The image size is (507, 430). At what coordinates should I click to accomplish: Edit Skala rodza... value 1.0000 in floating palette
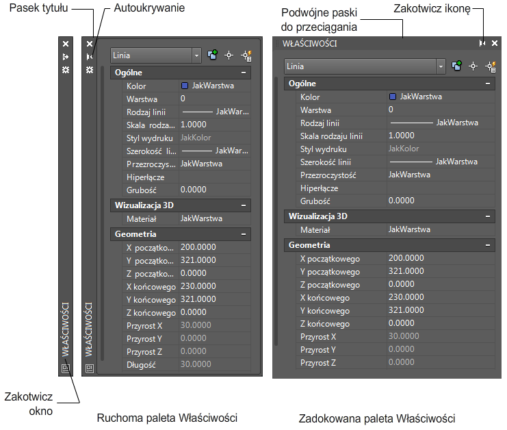tap(215, 125)
